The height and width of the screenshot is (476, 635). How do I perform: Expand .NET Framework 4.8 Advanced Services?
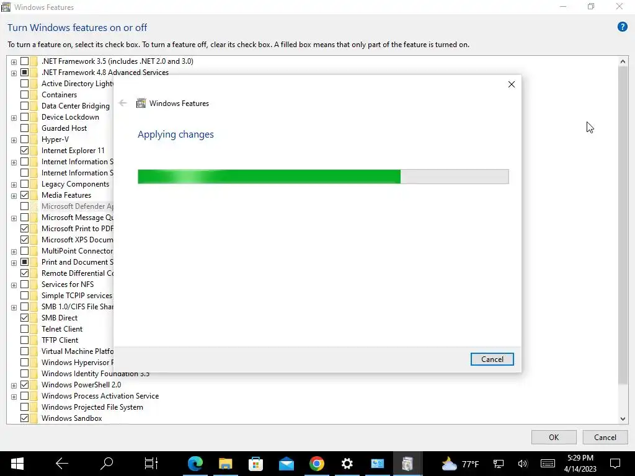pyautogui.click(x=14, y=73)
